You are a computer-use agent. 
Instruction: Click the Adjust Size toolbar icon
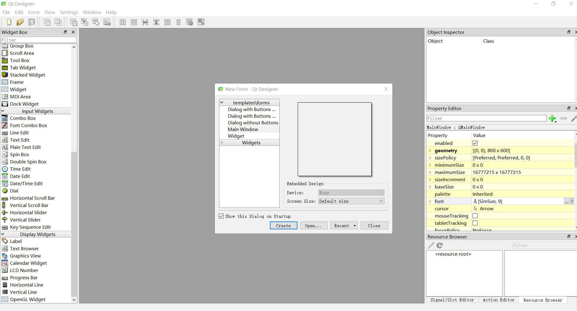click(x=201, y=22)
